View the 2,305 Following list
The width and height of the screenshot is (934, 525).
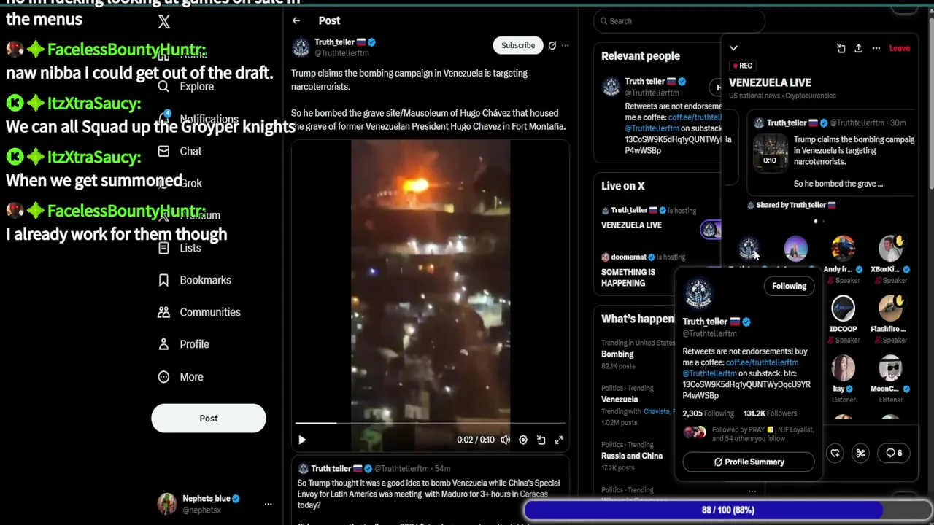[x=708, y=413]
